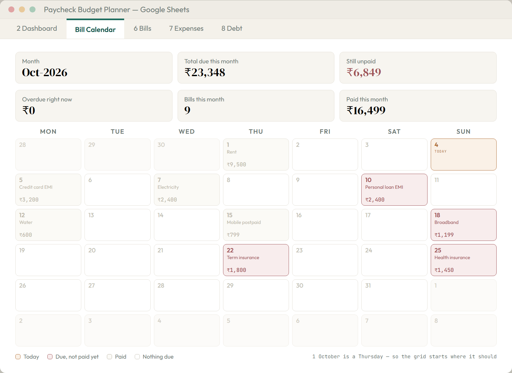Open the 8 Debt tab
The height and width of the screenshot is (373, 512).
pos(232,28)
